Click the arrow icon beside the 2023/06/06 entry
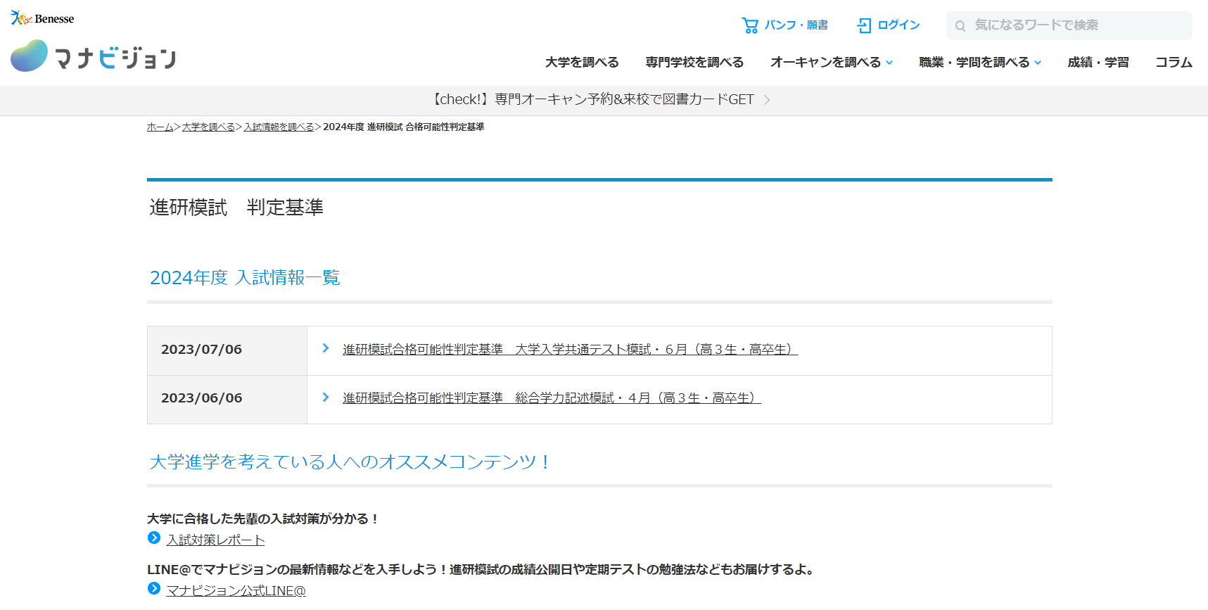Viewport: 1208px width, 610px height. pos(326,398)
